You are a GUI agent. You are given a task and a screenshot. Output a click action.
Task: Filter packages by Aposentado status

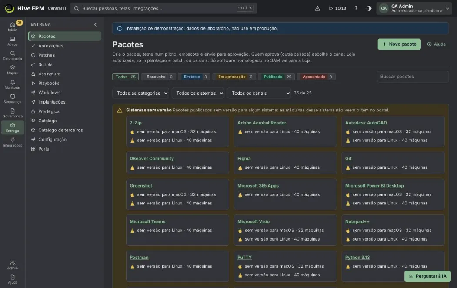316,77
